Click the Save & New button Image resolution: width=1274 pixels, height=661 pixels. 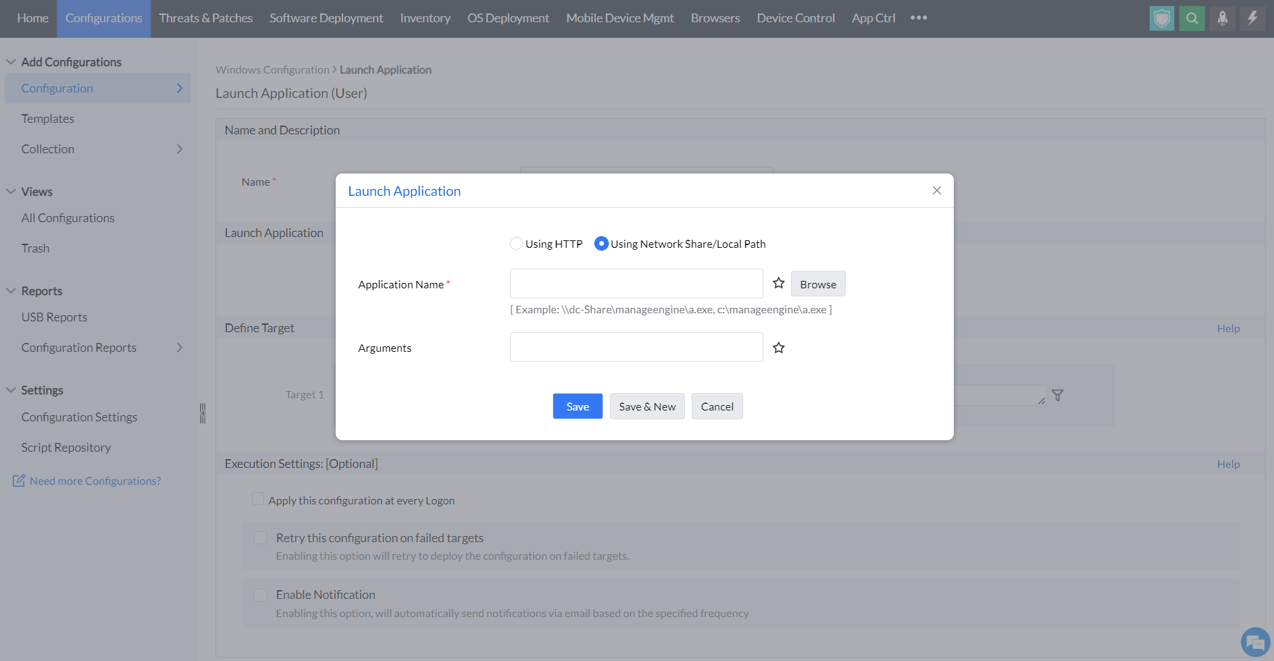coord(647,406)
